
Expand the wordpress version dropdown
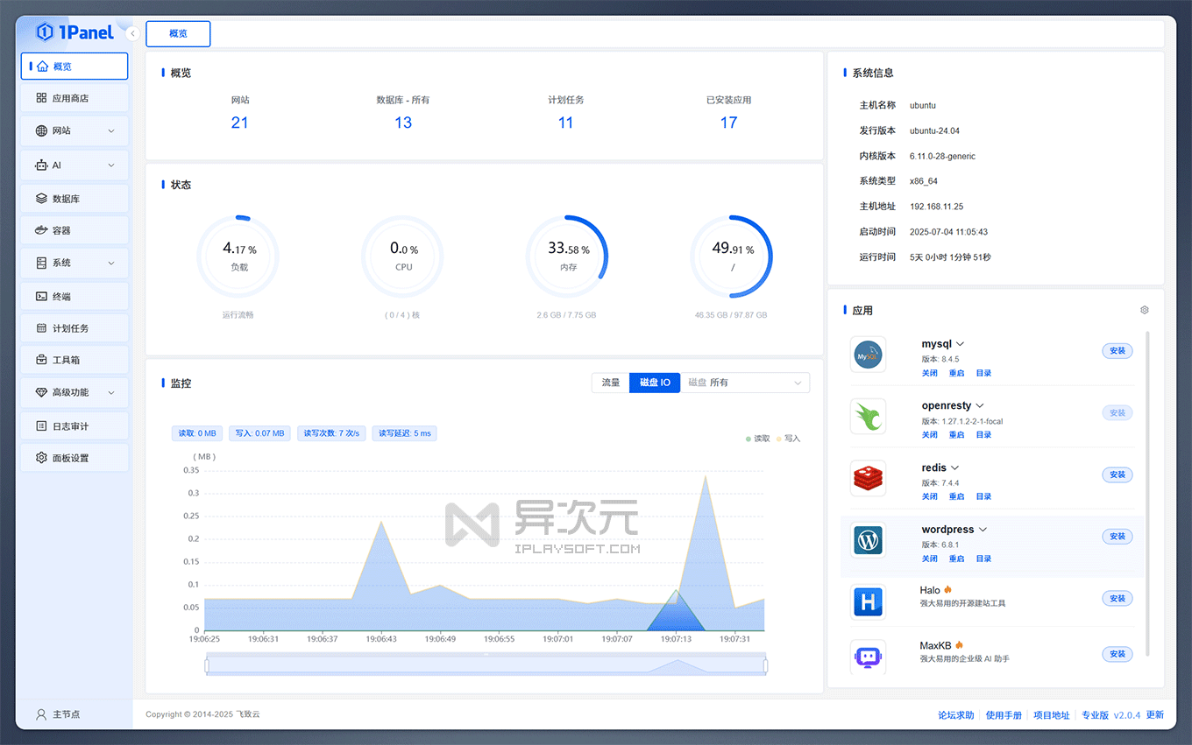(x=983, y=530)
